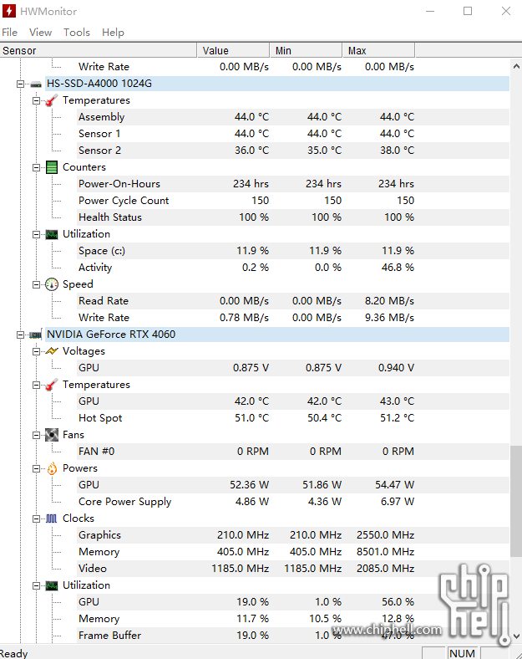Click the vertical scrollbar thumb
Viewport: 522px width, 659px height.
tap(516, 501)
